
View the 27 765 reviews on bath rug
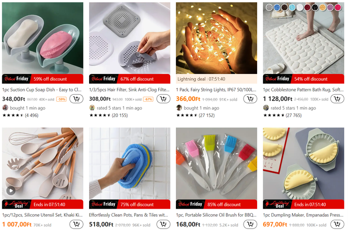coord(293,115)
